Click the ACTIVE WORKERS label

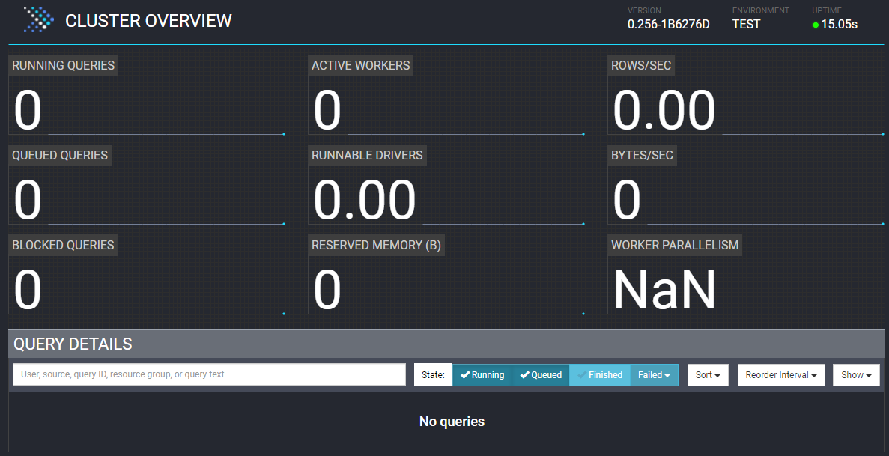point(360,65)
